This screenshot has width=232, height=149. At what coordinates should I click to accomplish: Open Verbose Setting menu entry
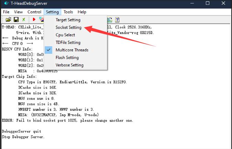tap(69, 65)
